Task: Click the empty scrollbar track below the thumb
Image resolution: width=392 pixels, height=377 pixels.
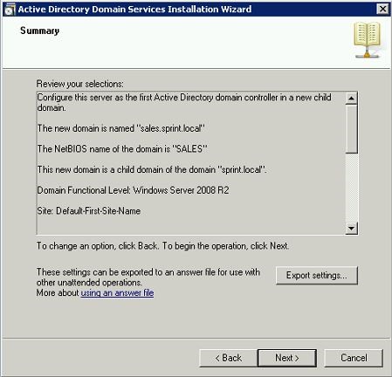Action: click(x=352, y=188)
